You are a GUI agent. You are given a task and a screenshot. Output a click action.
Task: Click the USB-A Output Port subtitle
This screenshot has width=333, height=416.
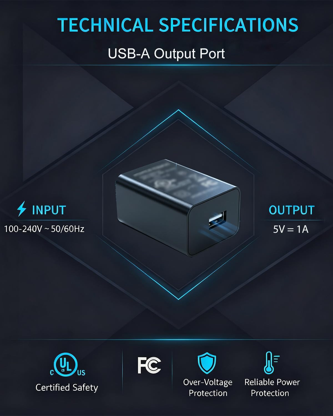166,54
